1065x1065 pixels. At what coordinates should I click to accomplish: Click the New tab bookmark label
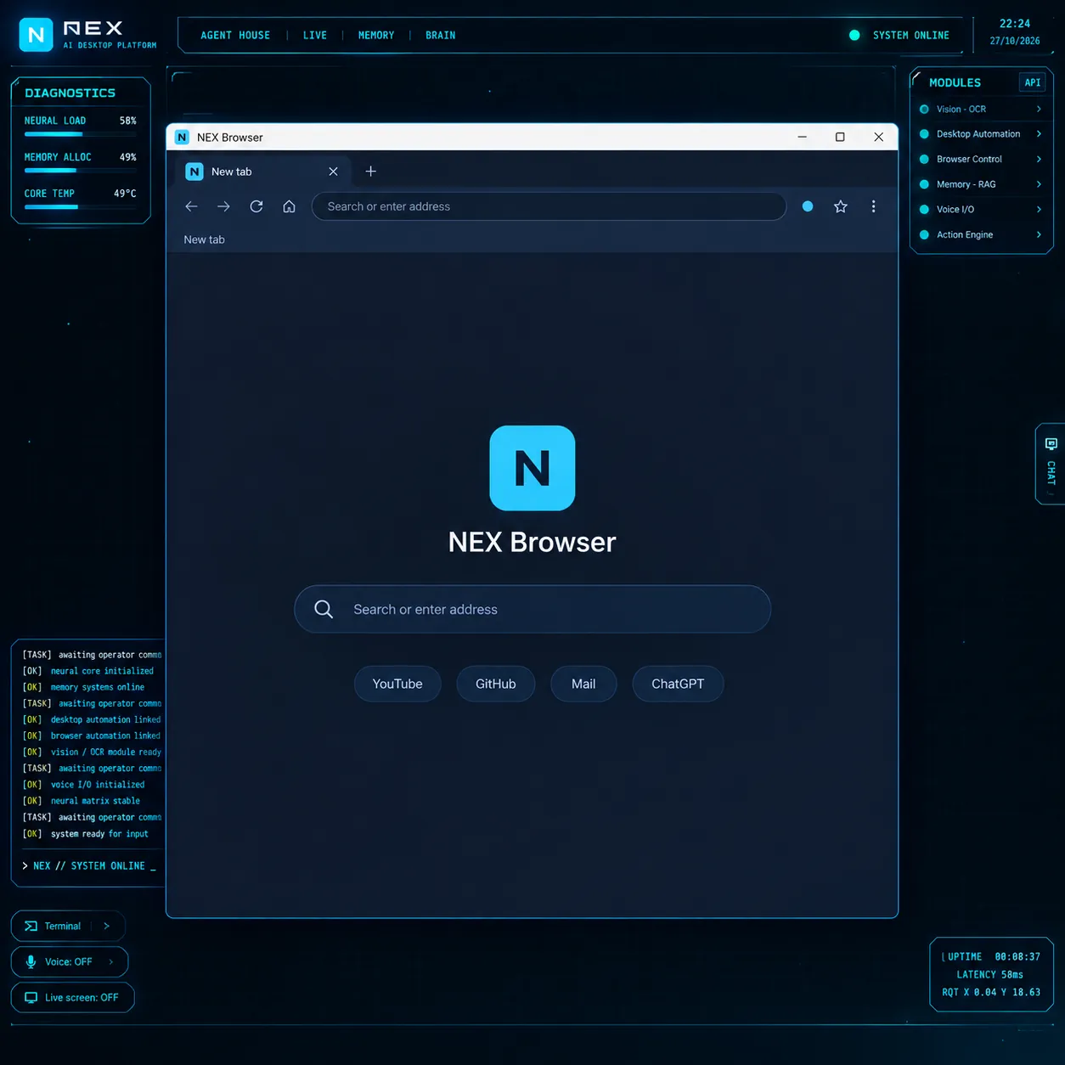pyautogui.click(x=205, y=239)
